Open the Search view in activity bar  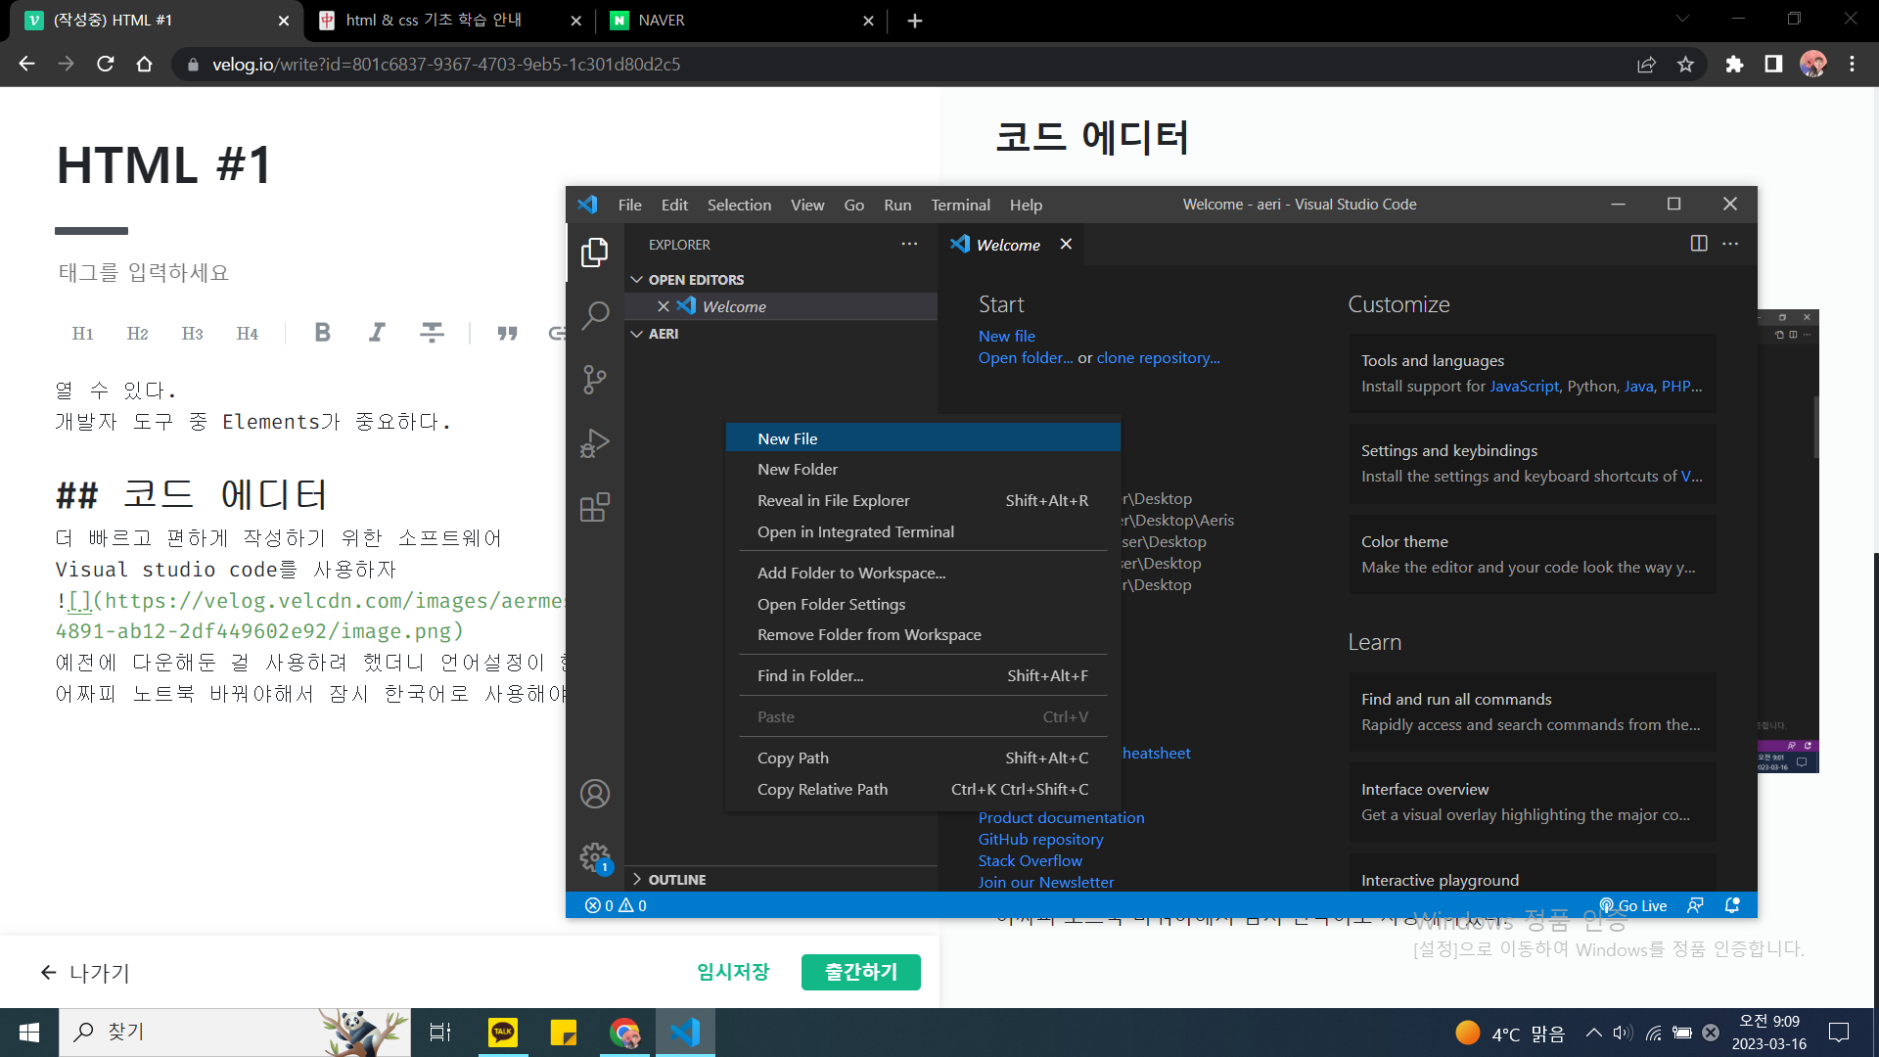click(595, 315)
